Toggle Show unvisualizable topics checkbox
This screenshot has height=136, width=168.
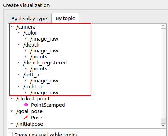pos(10,134)
